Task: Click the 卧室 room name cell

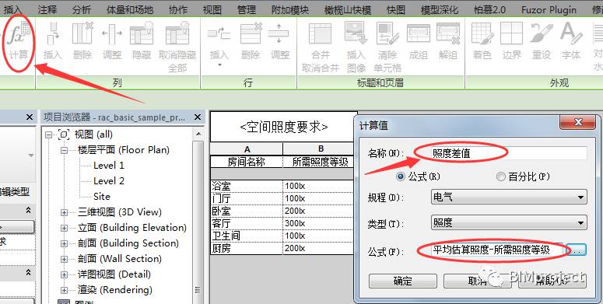Action: pyautogui.click(x=247, y=211)
